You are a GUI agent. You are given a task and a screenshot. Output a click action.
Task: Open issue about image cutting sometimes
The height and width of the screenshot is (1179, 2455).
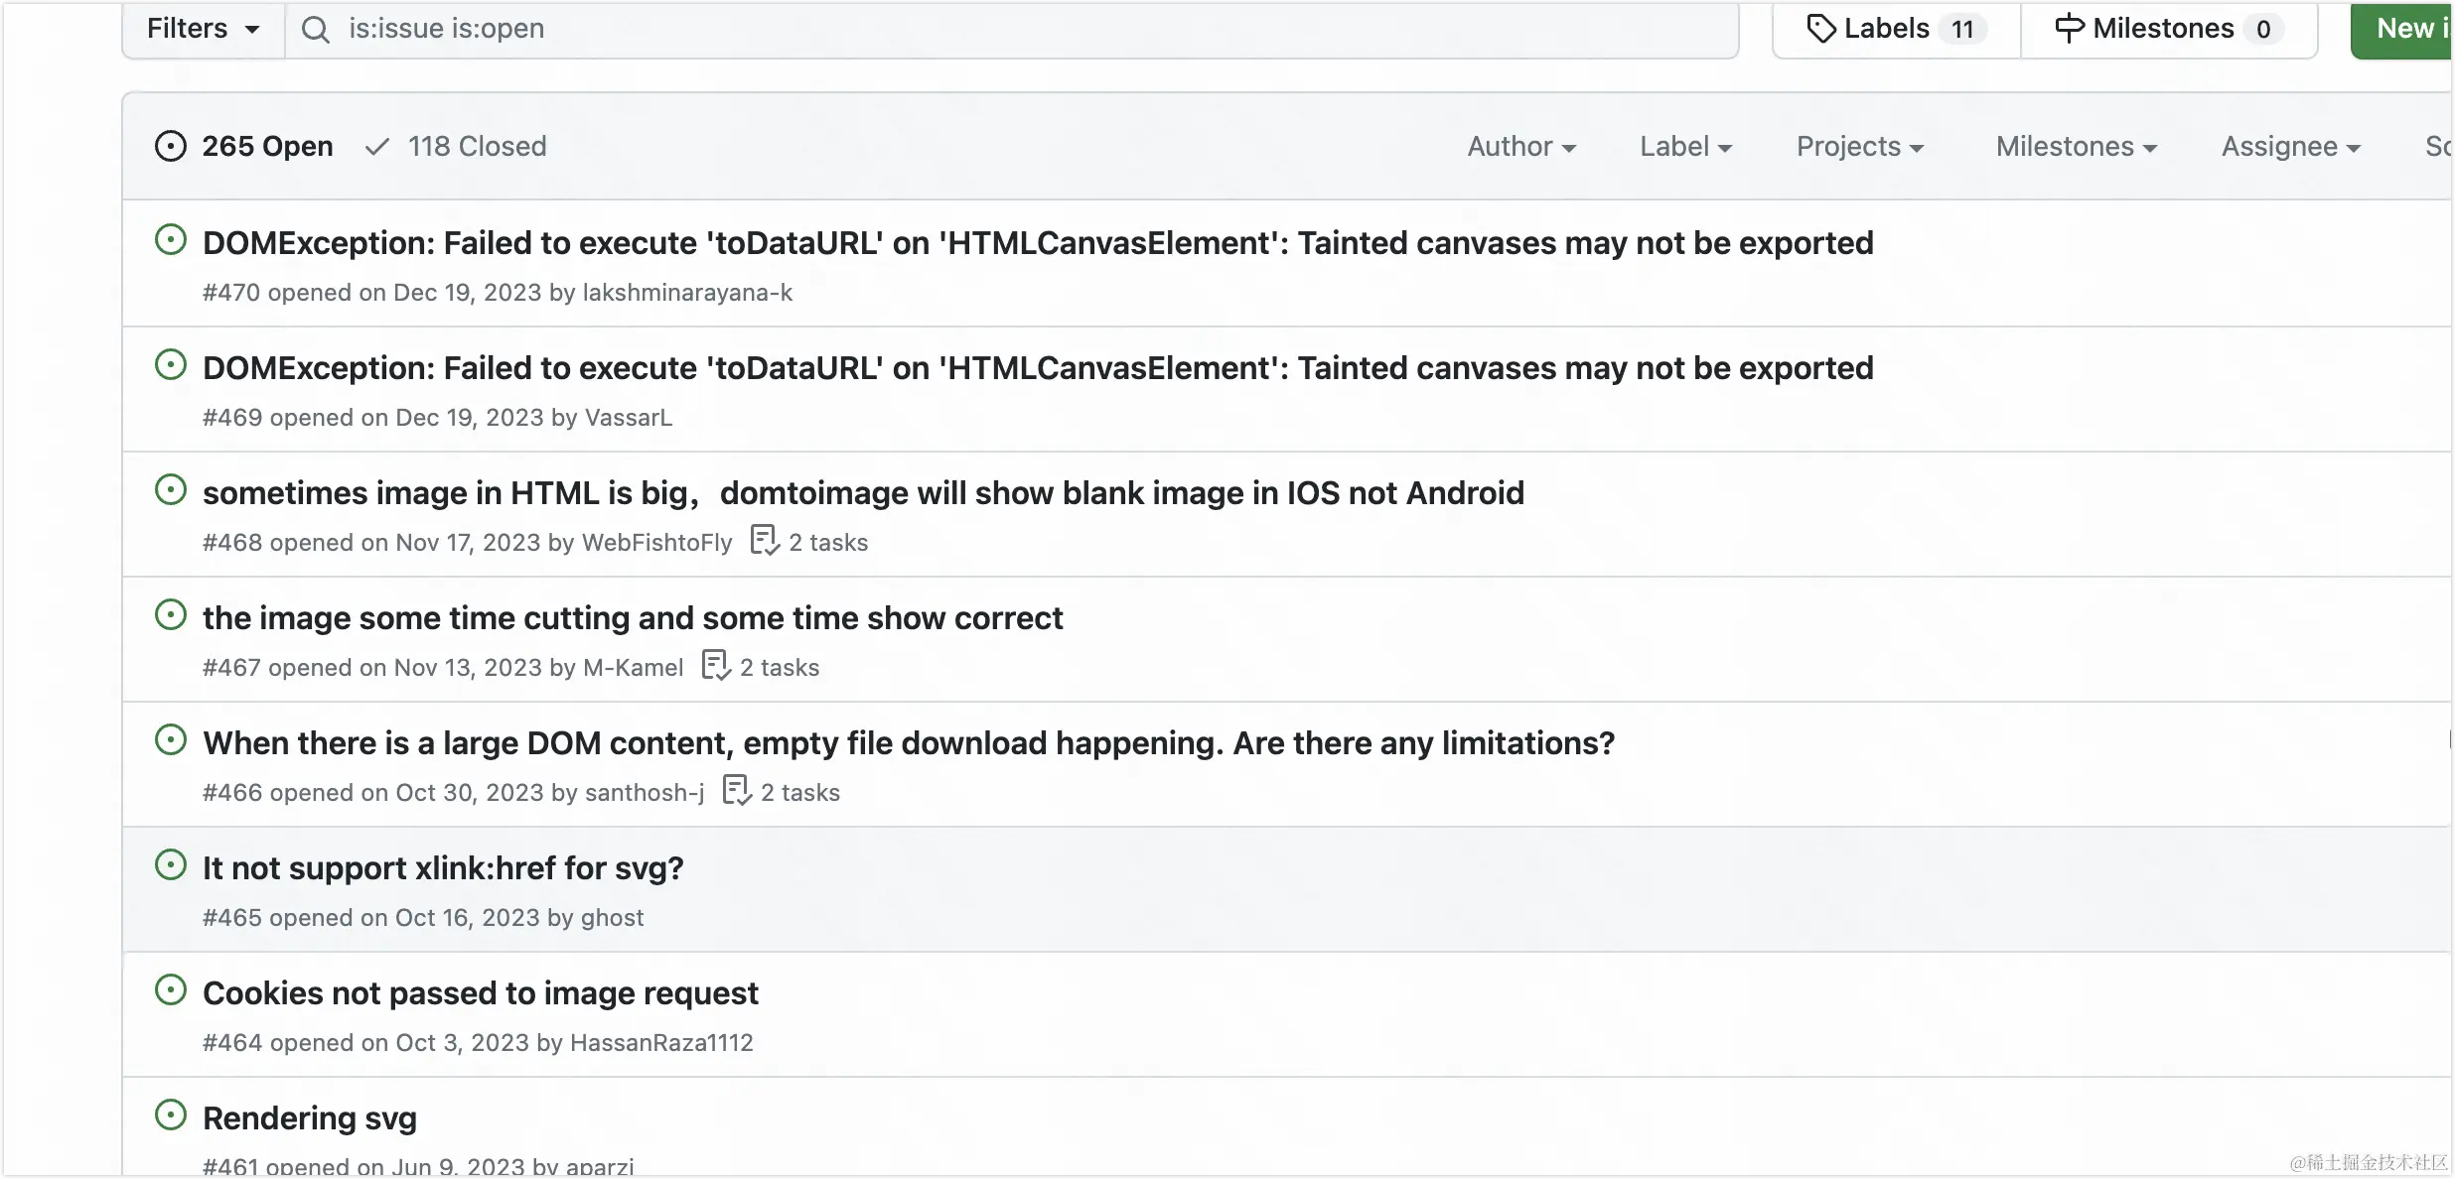[633, 618]
